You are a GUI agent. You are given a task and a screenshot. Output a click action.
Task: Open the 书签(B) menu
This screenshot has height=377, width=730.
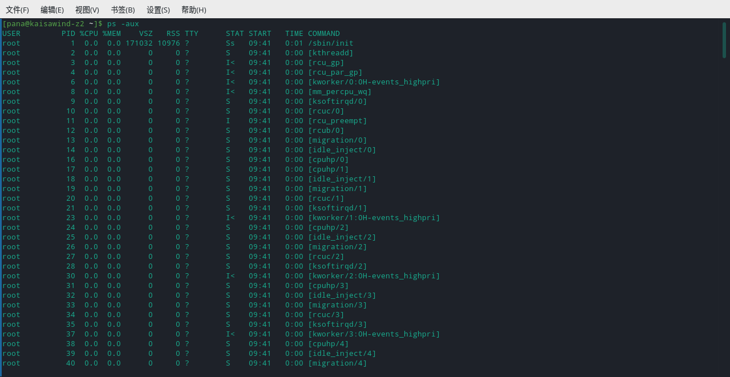tap(123, 10)
